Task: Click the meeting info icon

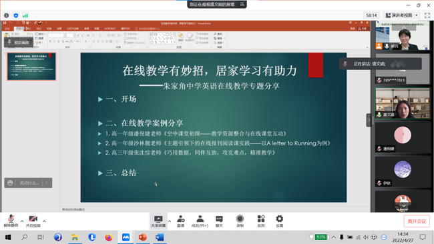Action: click(x=7, y=15)
